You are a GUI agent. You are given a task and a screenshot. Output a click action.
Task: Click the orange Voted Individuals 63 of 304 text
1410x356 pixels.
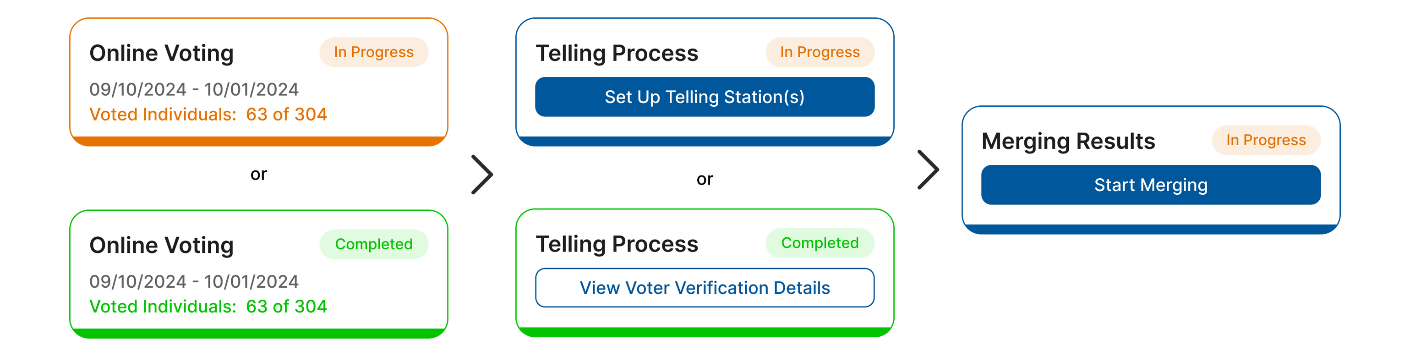tap(208, 115)
